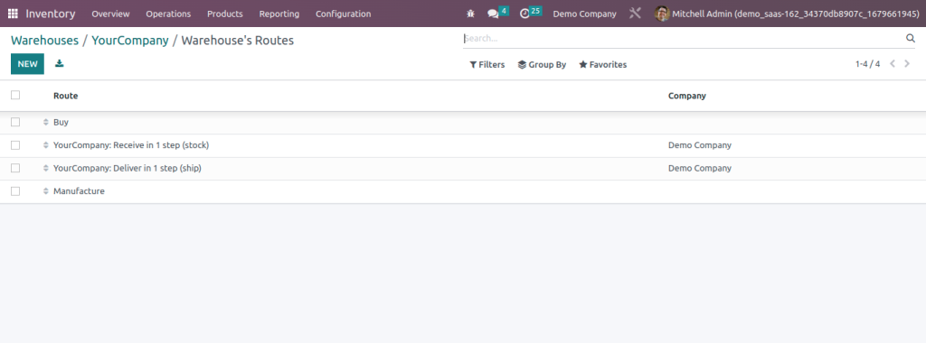Open the activities clock icon
The image size is (926, 343).
coord(524,14)
